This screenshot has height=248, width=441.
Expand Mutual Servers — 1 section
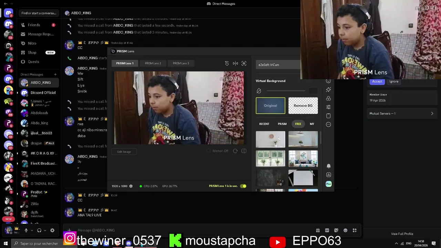401,113
